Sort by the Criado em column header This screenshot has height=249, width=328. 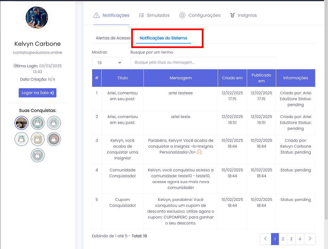(232, 78)
